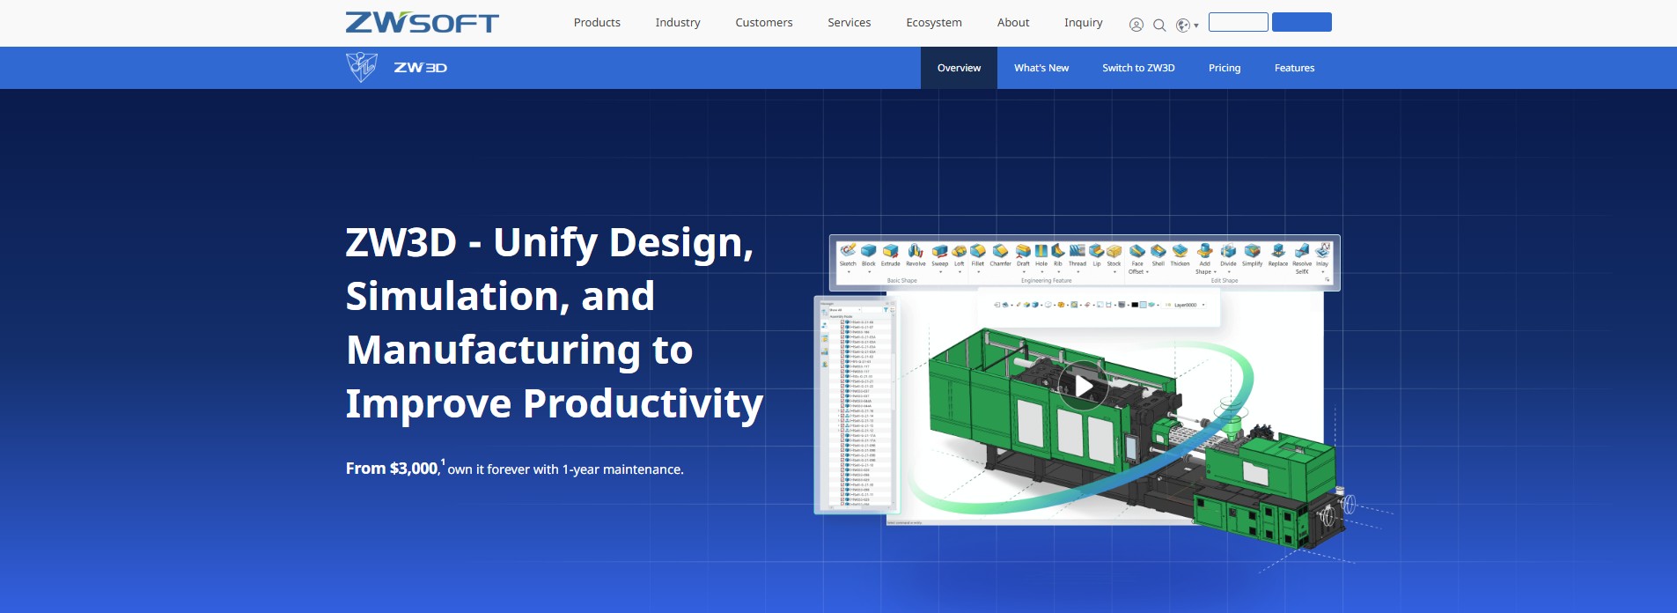Open the globe language selector

1186,25
